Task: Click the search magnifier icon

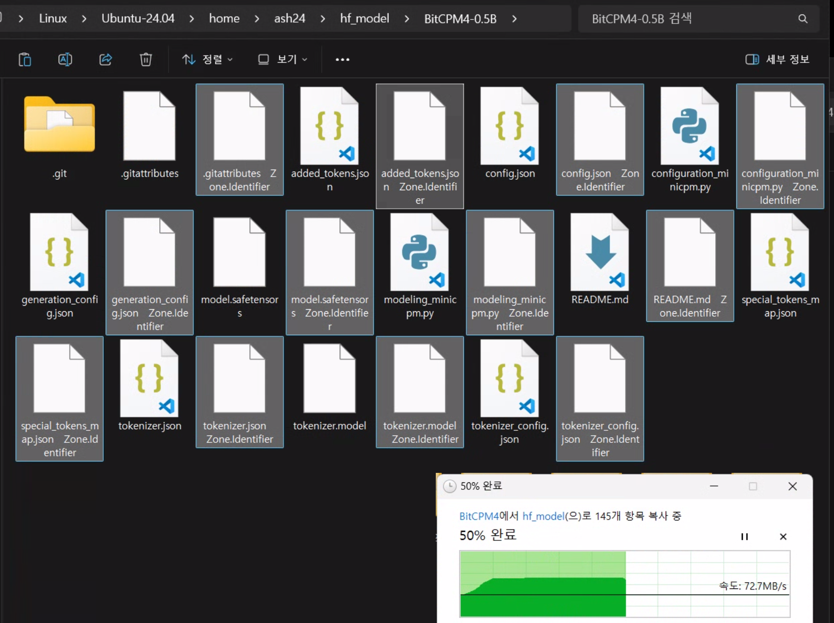Action: 803,19
